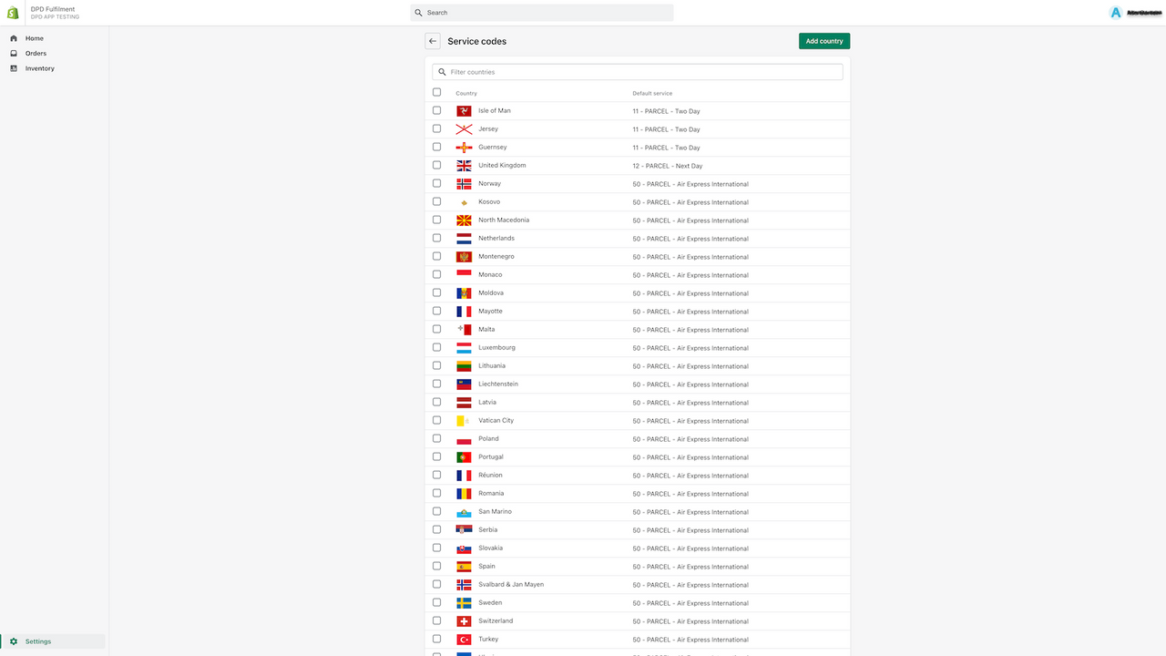Click the Add country button
Image resolution: width=1166 pixels, height=656 pixels.
(x=823, y=41)
